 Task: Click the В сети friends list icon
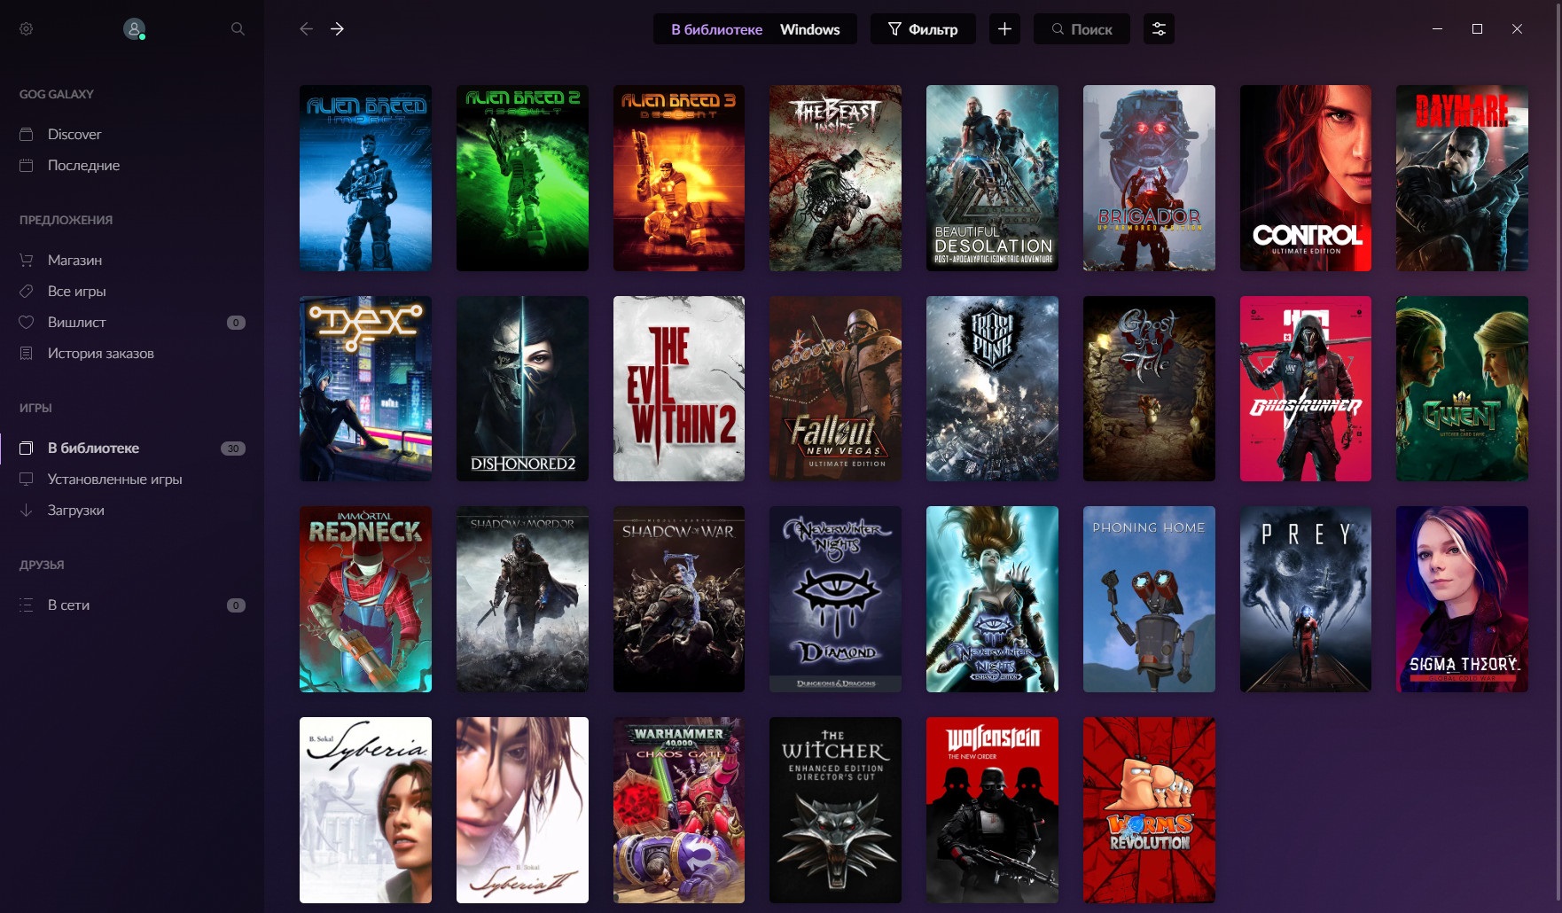point(27,605)
